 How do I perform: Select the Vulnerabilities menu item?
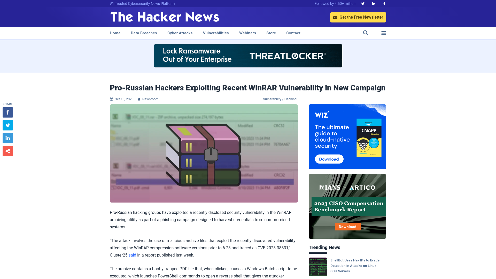point(216,33)
